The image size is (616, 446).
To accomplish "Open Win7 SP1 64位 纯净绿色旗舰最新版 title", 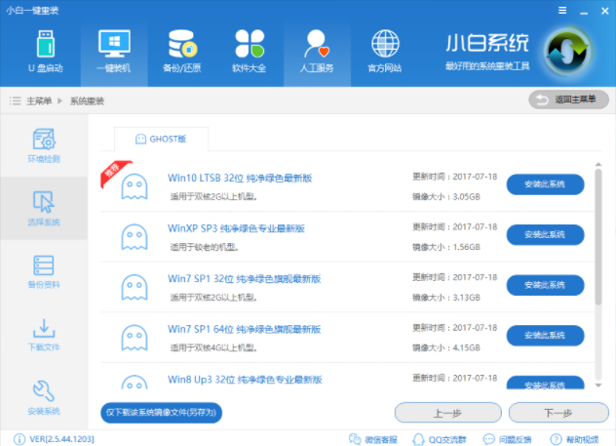I will coord(245,329).
